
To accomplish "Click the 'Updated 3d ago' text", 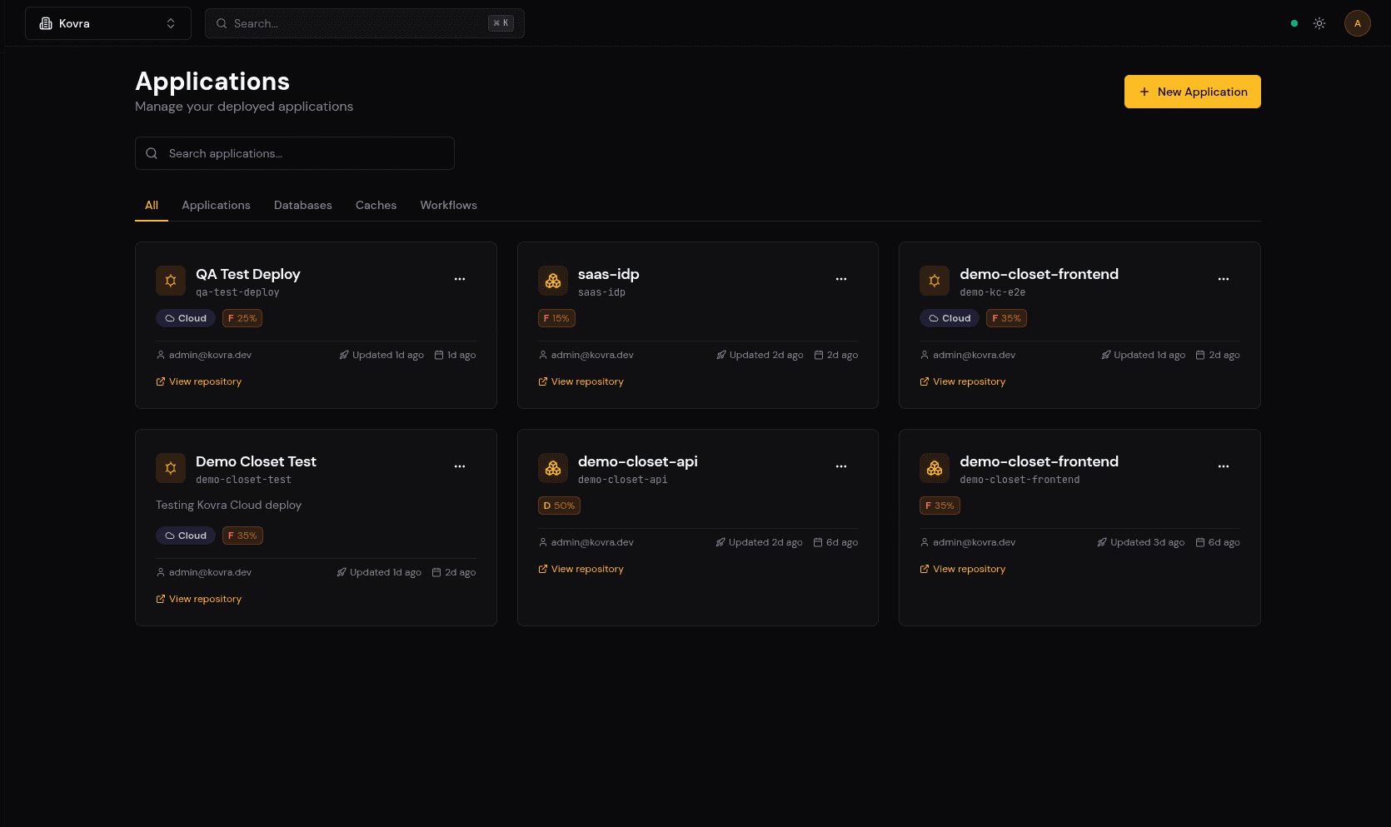I will [1147, 542].
